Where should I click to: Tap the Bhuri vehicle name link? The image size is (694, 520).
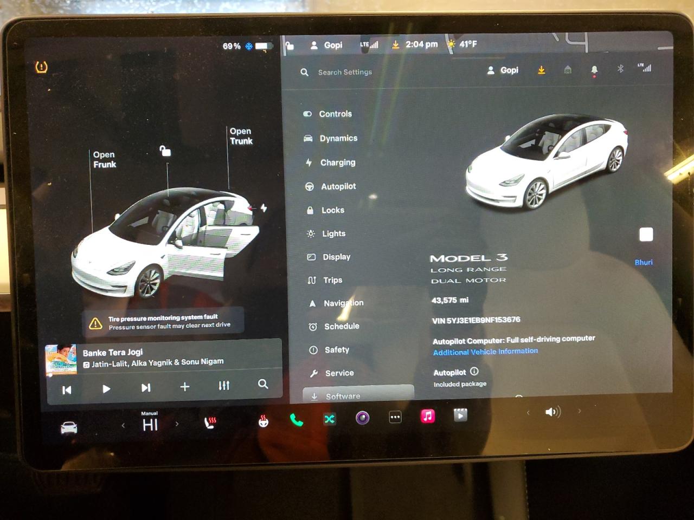[644, 262]
